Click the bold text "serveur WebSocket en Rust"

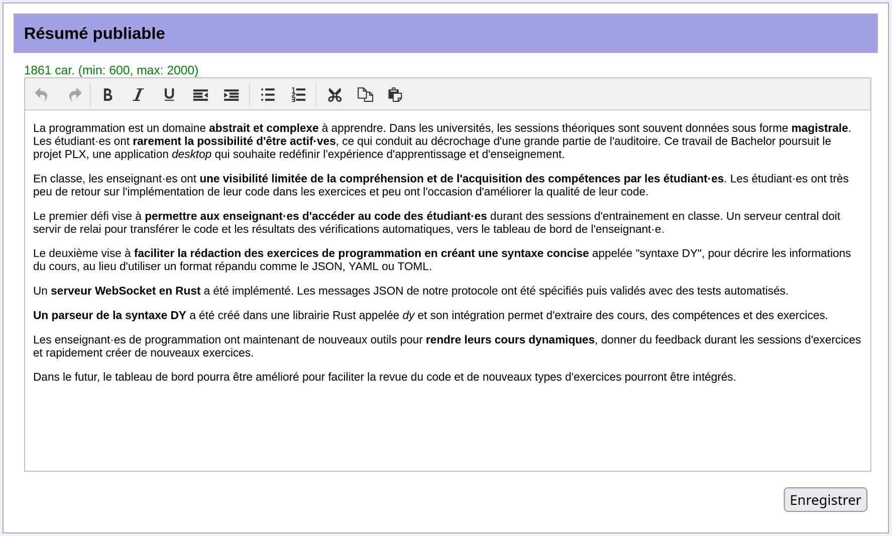click(126, 291)
